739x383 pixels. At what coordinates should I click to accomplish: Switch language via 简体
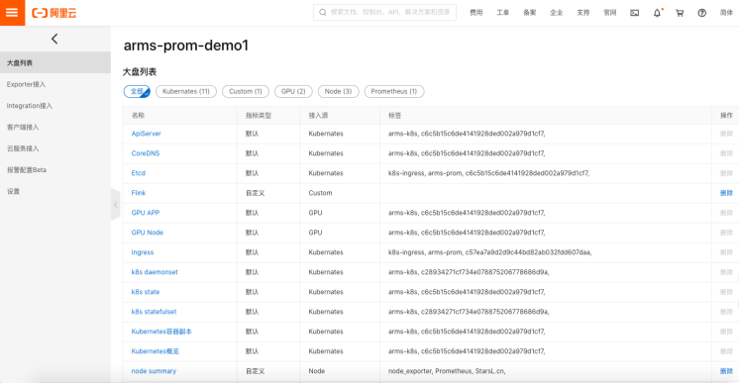click(727, 13)
